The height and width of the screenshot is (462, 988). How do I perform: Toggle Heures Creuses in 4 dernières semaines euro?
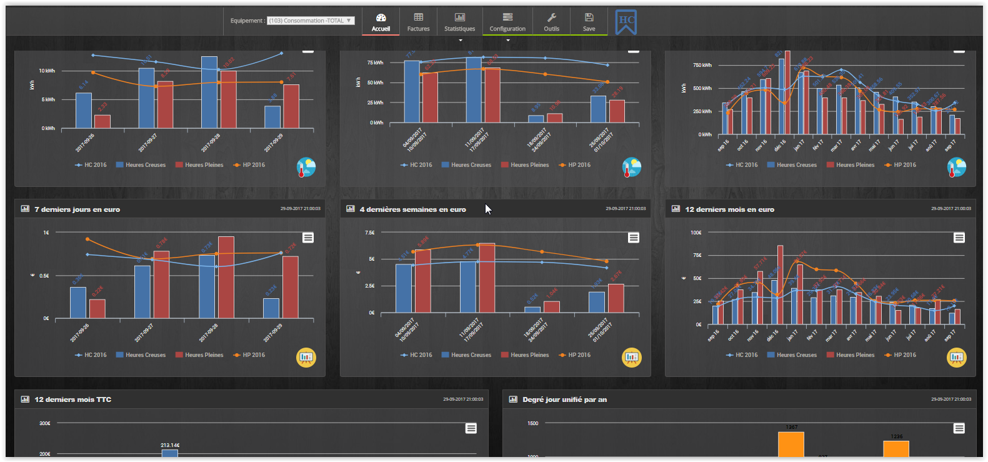point(466,355)
